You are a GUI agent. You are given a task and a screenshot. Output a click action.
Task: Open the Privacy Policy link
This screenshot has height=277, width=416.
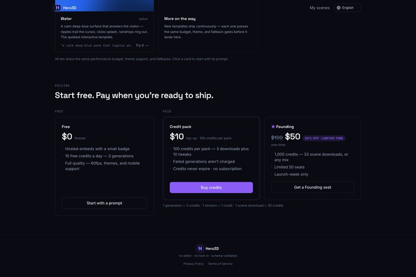(194, 264)
